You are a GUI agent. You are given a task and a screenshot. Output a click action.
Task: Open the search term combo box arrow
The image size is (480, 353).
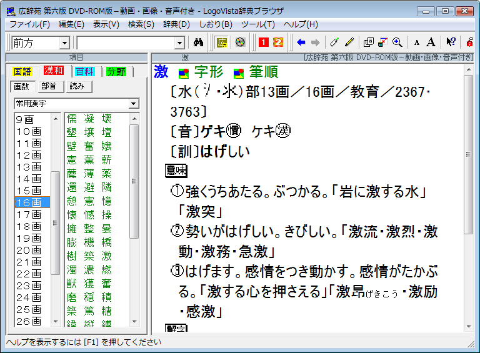coord(180,43)
